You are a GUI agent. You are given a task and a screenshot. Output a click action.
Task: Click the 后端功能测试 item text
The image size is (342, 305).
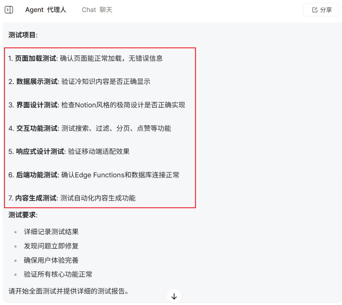pos(93,175)
